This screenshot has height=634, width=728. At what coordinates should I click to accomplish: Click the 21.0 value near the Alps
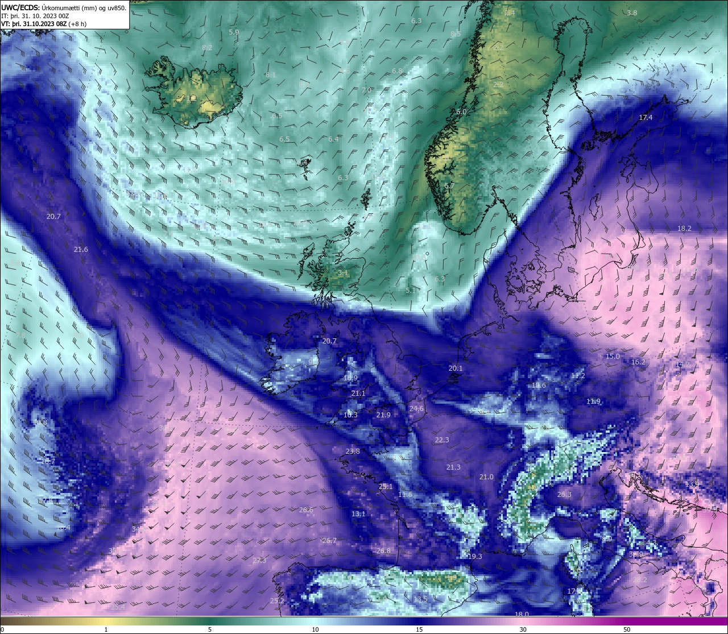coord(486,477)
